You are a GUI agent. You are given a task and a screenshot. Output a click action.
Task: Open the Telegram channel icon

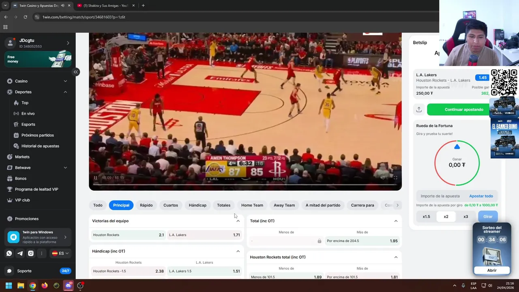pyautogui.click(x=20, y=253)
